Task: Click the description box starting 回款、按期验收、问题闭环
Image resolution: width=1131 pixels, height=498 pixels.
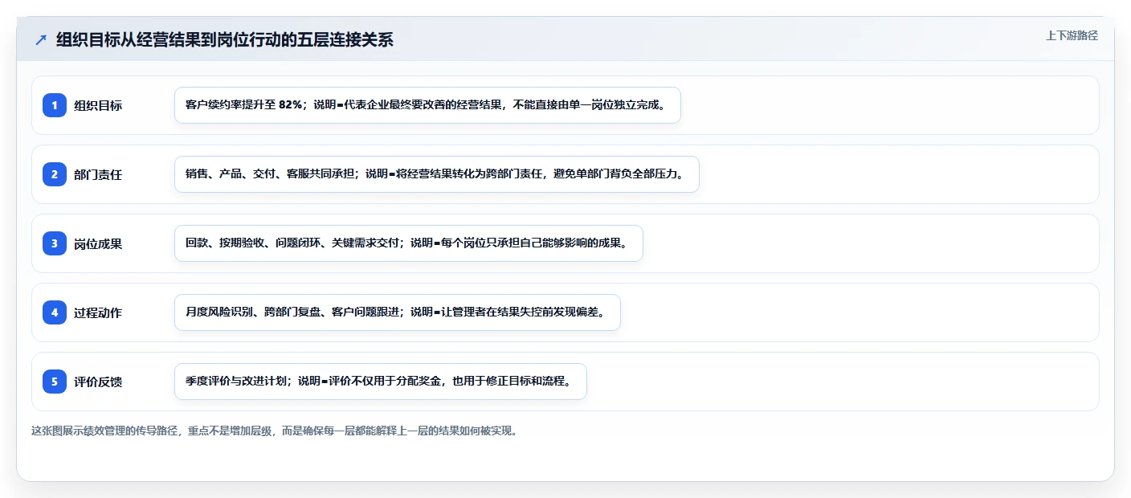Action: [409, 243]
